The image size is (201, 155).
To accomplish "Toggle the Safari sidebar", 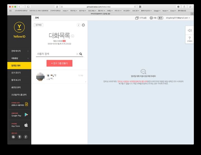I will tap(28, 7).
